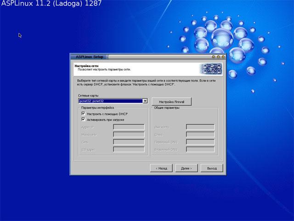Click the 'Настройка сети' heading text
Screen dimensions: 294x221
[x=86, y=66]
